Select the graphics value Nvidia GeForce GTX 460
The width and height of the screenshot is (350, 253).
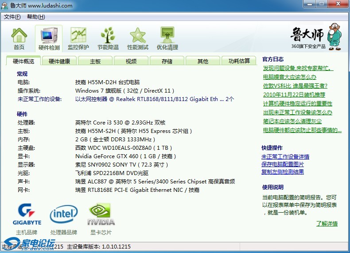click(126, 156)
